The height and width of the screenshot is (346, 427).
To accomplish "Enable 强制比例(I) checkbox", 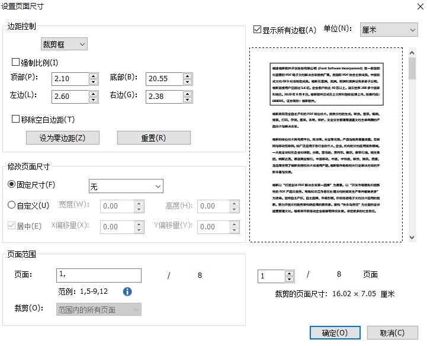I will [x=15, y=62].
